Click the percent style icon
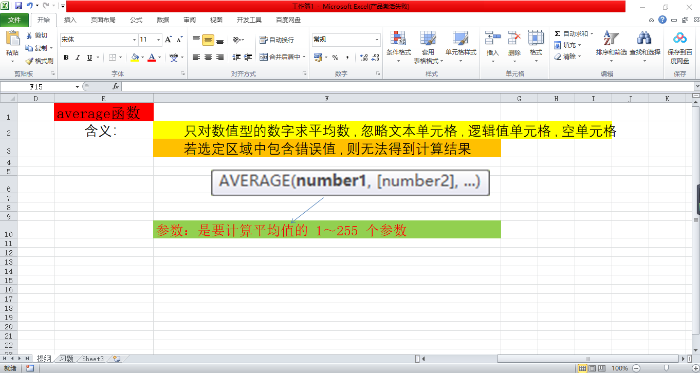Viewport: 700px width, 373px height. [335, 58]
